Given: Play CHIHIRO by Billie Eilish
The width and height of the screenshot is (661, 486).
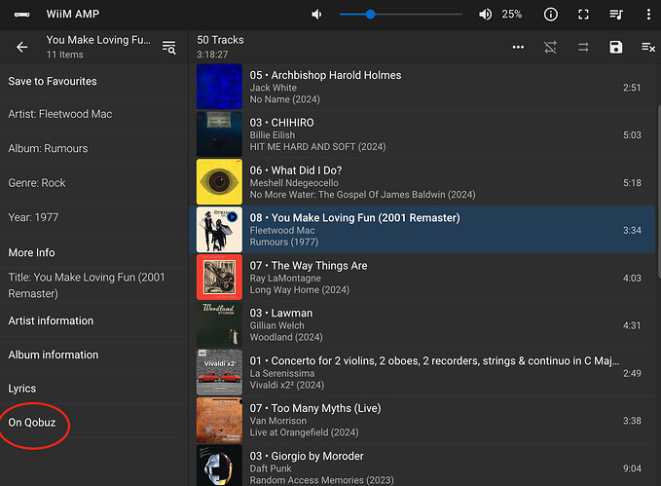Looking at the screenshot, I should (422, 135).
